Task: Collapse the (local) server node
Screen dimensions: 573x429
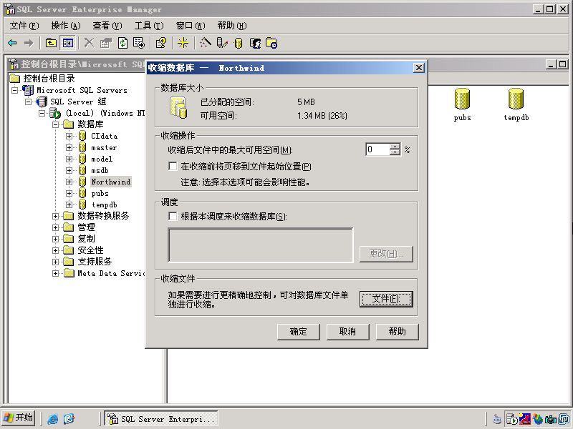Action: tap(42, 113)
